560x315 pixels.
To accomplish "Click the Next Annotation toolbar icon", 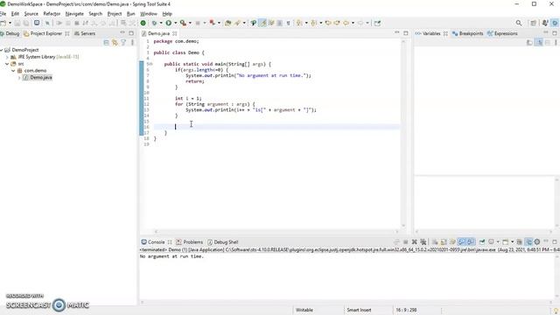I will (x=299, y=24).
